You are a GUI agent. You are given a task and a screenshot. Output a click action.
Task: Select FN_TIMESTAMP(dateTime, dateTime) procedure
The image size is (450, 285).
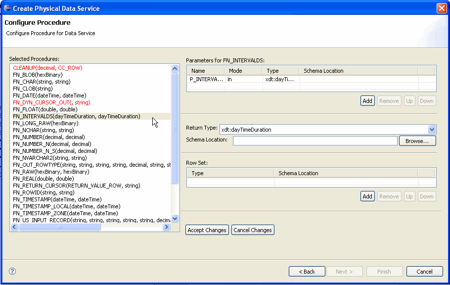click(57, 199)
